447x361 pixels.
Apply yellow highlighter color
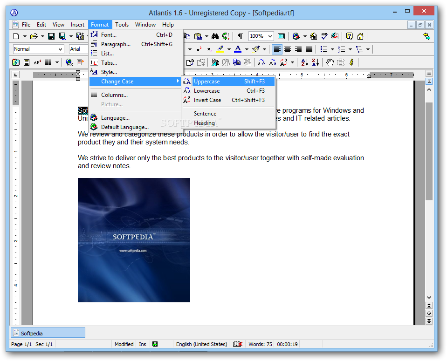tap(220, 49)
